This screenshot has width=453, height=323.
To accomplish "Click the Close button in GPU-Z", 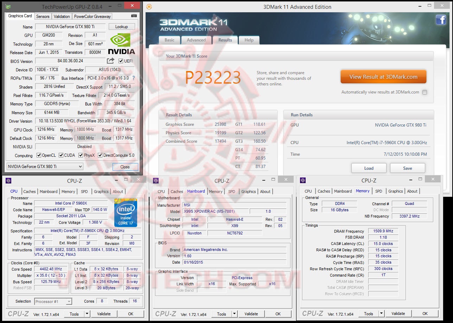I will point(125,167).
